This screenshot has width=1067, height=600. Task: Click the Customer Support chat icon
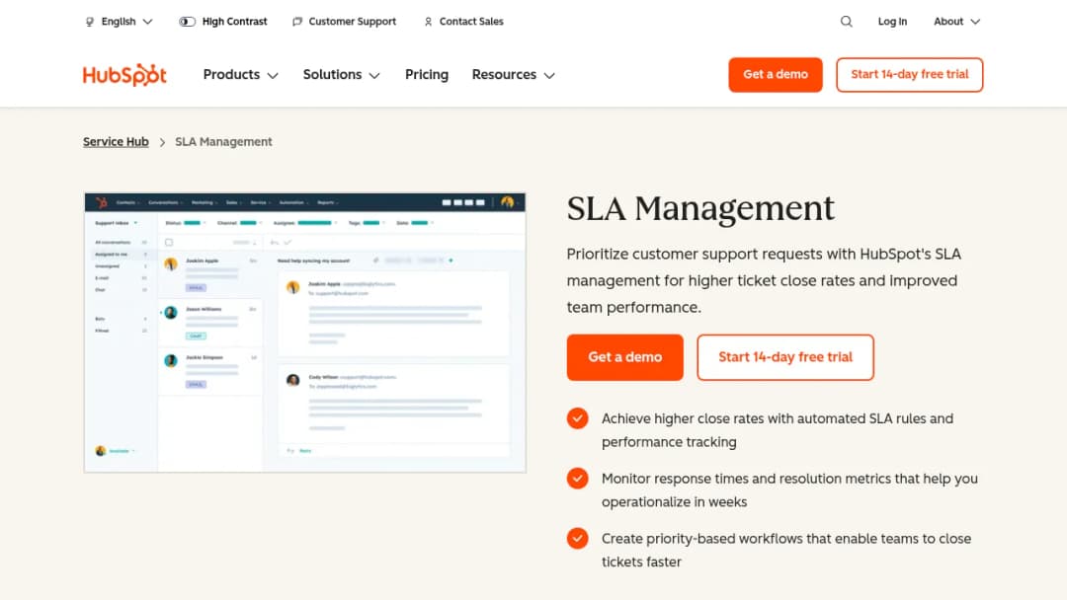point(296,22)
